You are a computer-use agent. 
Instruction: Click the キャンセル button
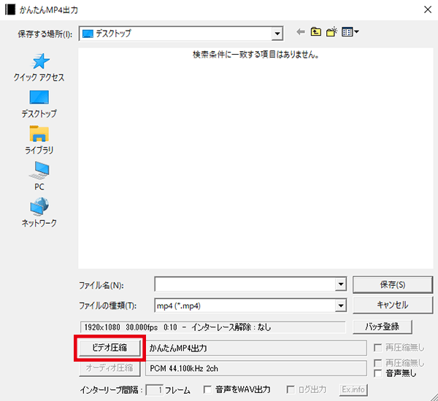[393, 305]
